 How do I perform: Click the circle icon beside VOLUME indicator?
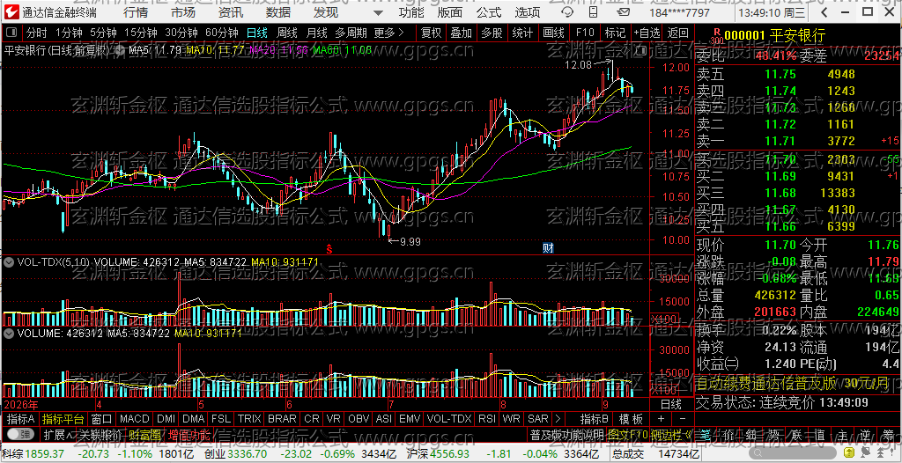click(9, 333)
